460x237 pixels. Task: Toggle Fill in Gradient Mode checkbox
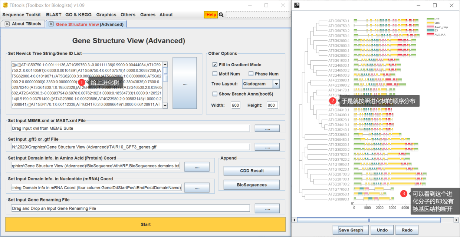215,65
